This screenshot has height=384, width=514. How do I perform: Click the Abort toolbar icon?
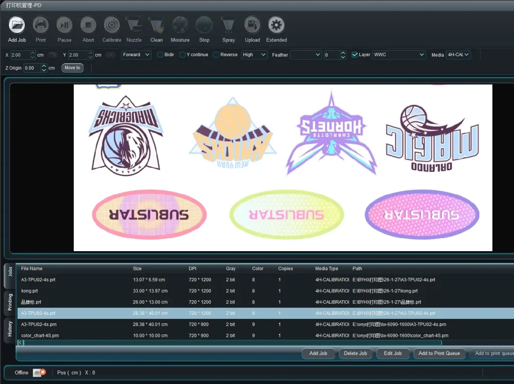click(88, 25)
